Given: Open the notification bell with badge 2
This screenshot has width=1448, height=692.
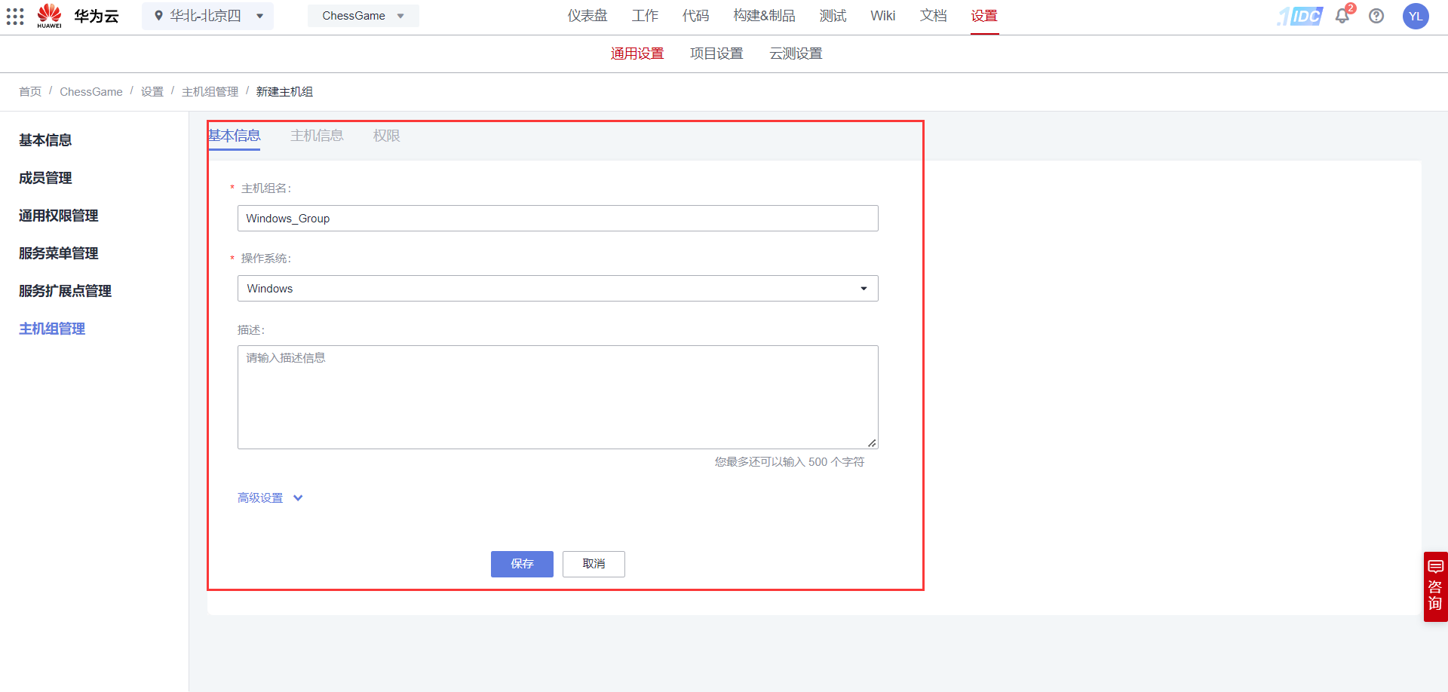Looking at the screenshot, I should (x=1342, y=16).
